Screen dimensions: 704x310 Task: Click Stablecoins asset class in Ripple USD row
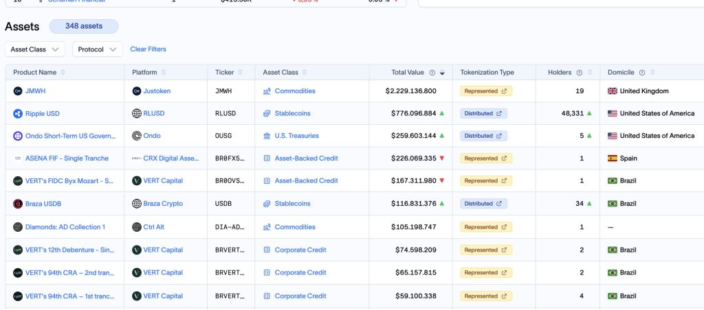tap(292, 113)
